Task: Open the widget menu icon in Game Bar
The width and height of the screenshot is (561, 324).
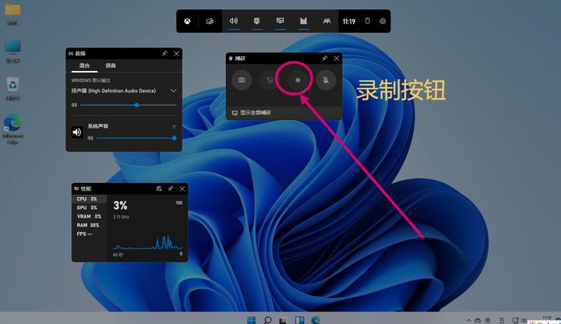Action: coord(210,21)
